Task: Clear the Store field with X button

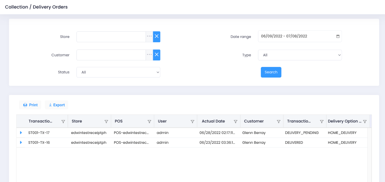Action: pyautogui.click(x=156, y=37)
